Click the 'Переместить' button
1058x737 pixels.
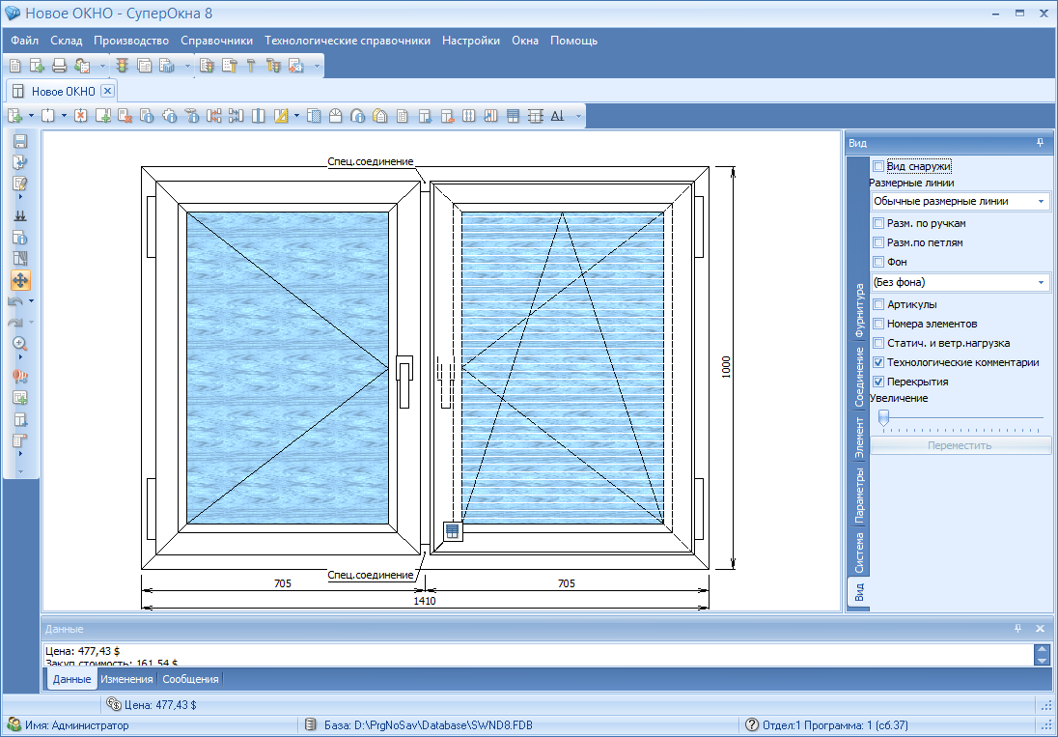[x=961, y=445]
